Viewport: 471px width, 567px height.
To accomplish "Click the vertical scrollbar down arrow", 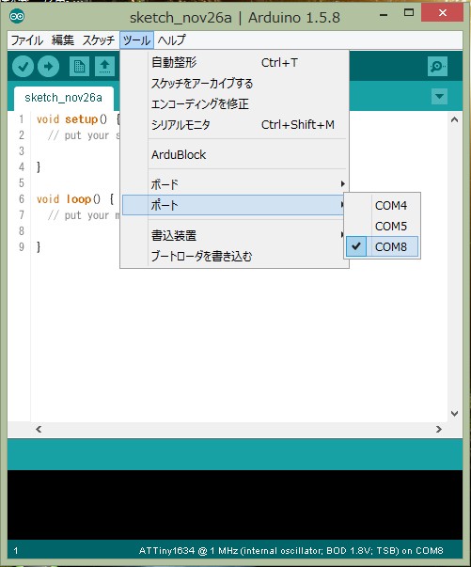I will [454, 414].
